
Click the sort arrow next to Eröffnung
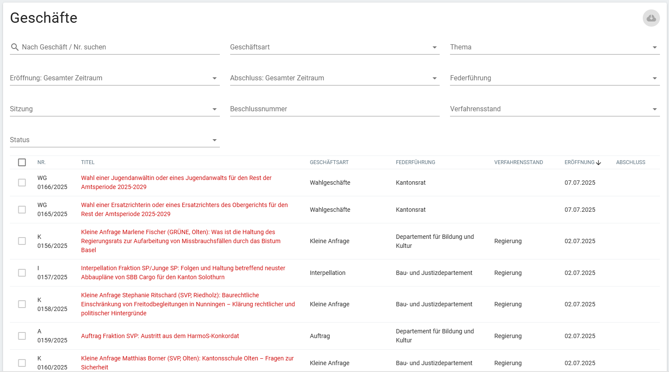point(598,162)
